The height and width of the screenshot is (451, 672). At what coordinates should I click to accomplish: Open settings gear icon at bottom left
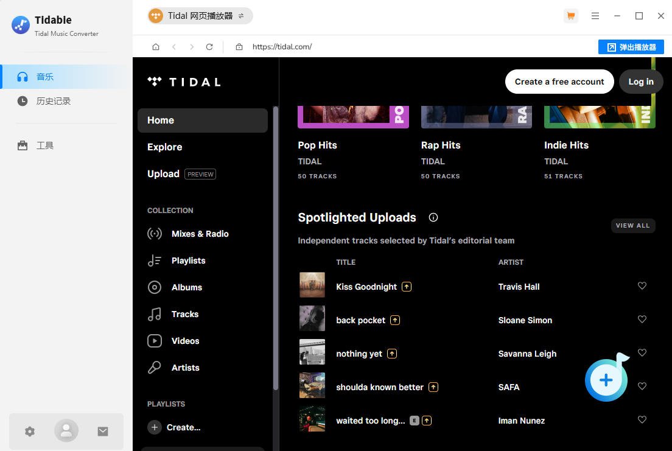coord(30,432)
